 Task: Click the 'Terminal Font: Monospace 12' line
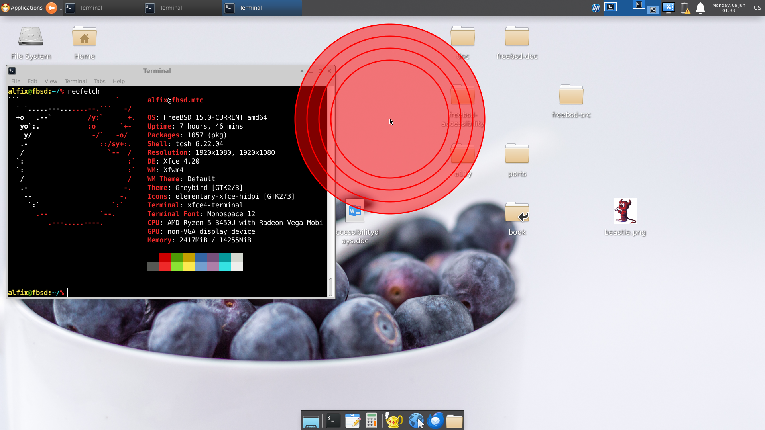click(x=201, y=214)
